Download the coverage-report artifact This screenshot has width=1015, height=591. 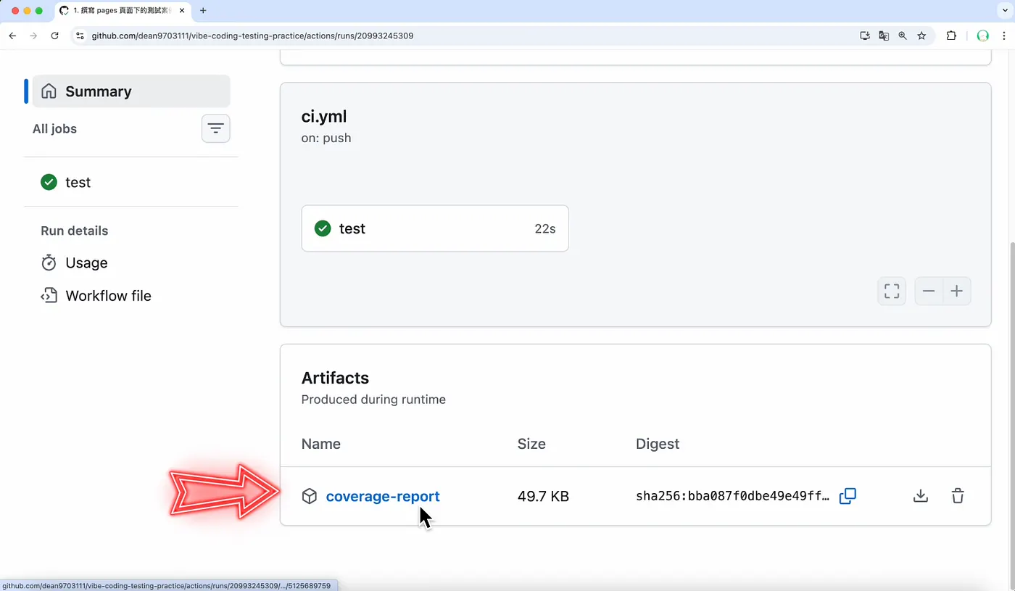click(x=921, y=496)
